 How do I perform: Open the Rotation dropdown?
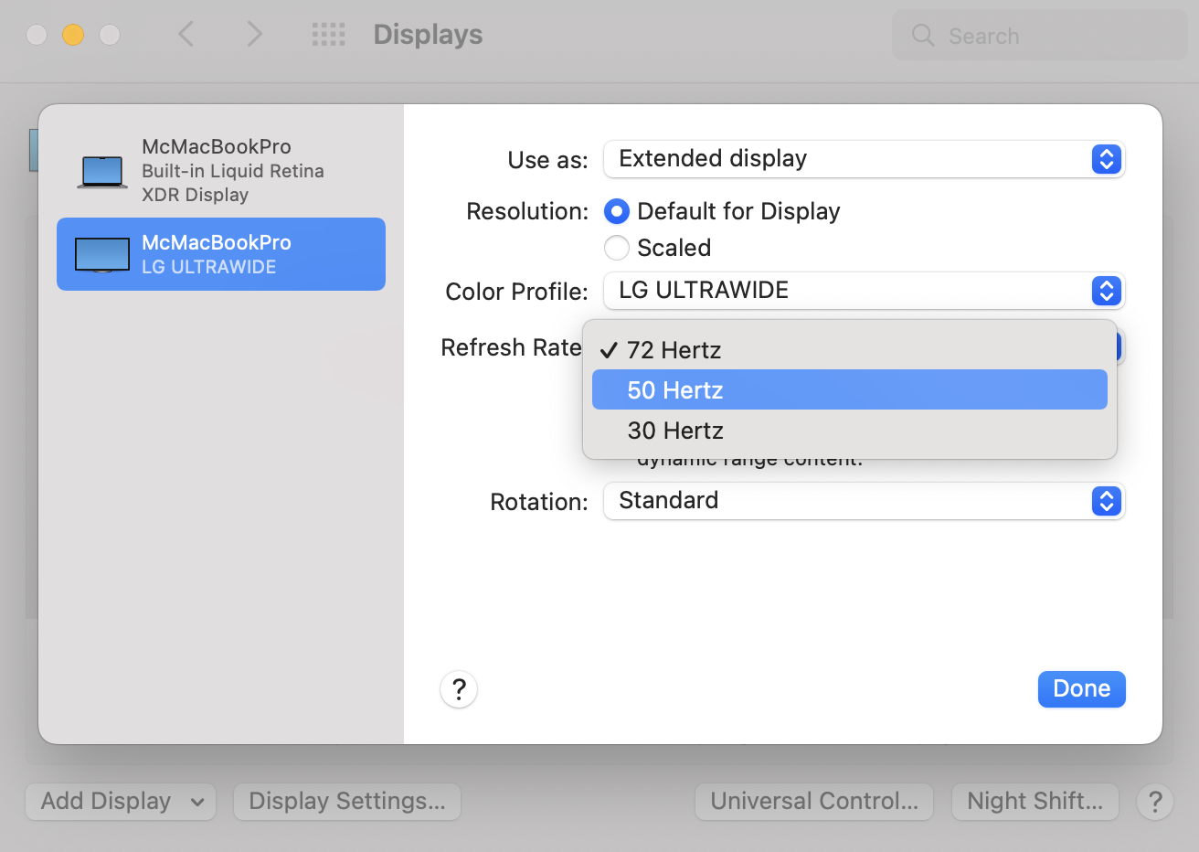pos(864,501)
